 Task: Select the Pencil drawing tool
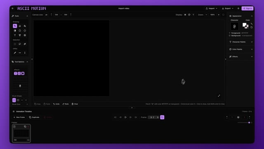[x=15, y=26]
